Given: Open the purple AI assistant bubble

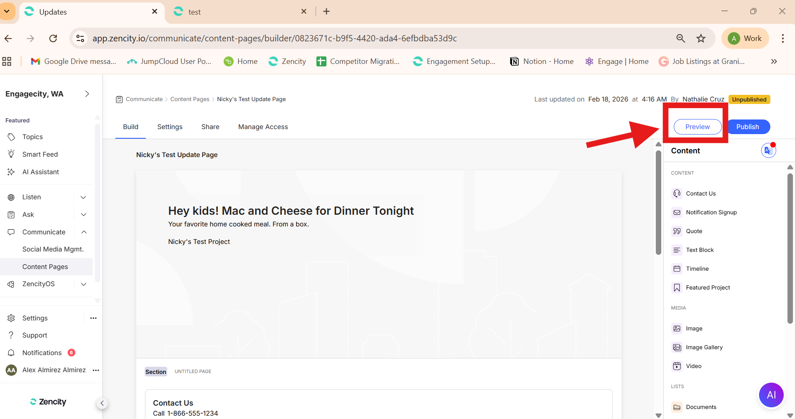Looking at the screenshot, I should [x=771, y=395].
